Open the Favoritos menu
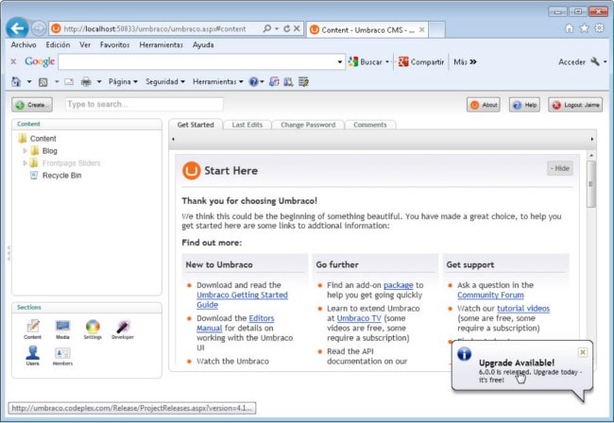 114,45
